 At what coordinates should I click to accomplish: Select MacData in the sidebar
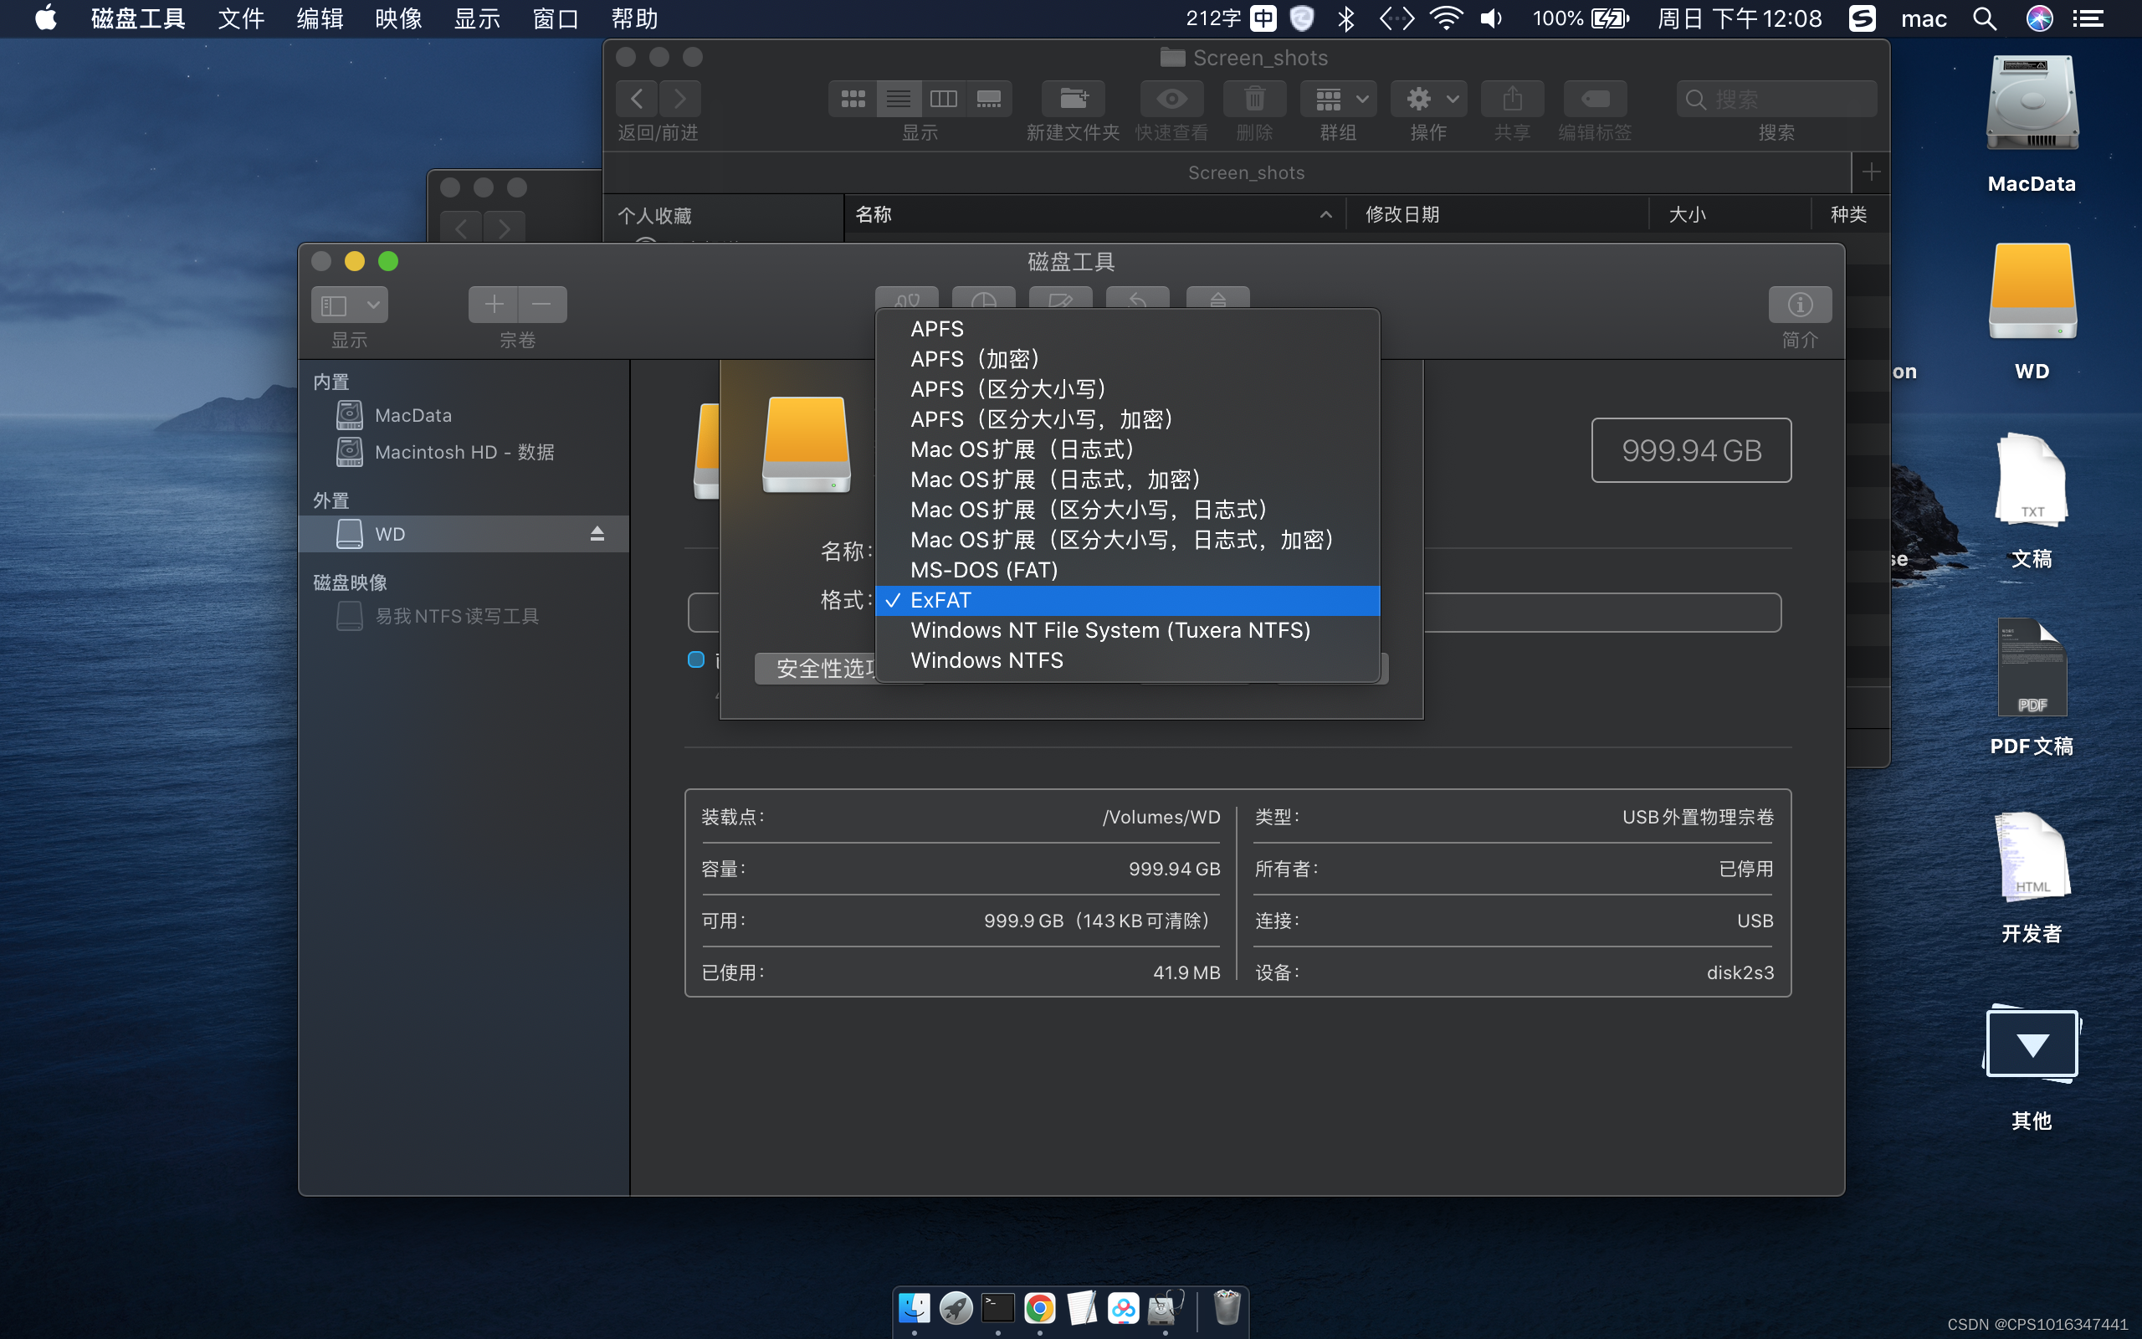point(413,415)
